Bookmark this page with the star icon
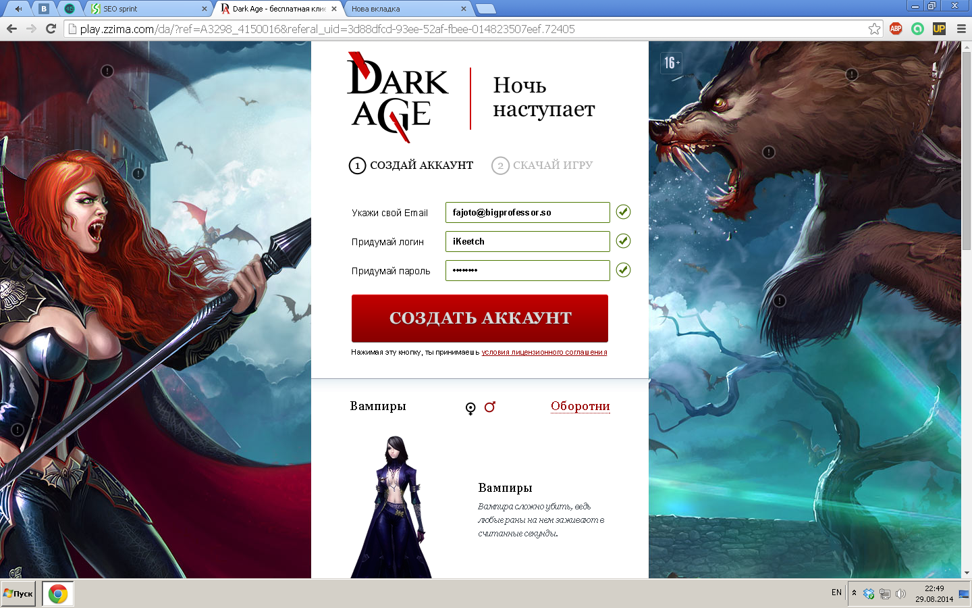 click(x=874, y=28)
